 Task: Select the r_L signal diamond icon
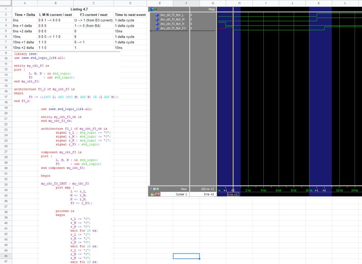click(x=157, y=15)
